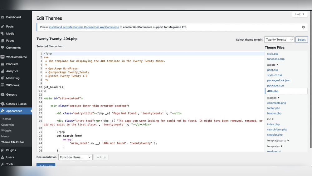Open comments.php theme file

tap(276, 103)
